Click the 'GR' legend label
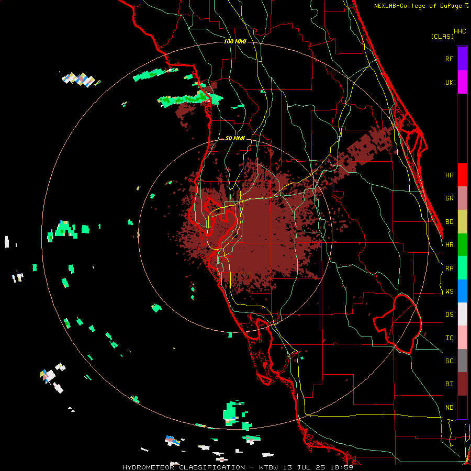This screenshot has height=471, width=471. (x=449, y=198)
